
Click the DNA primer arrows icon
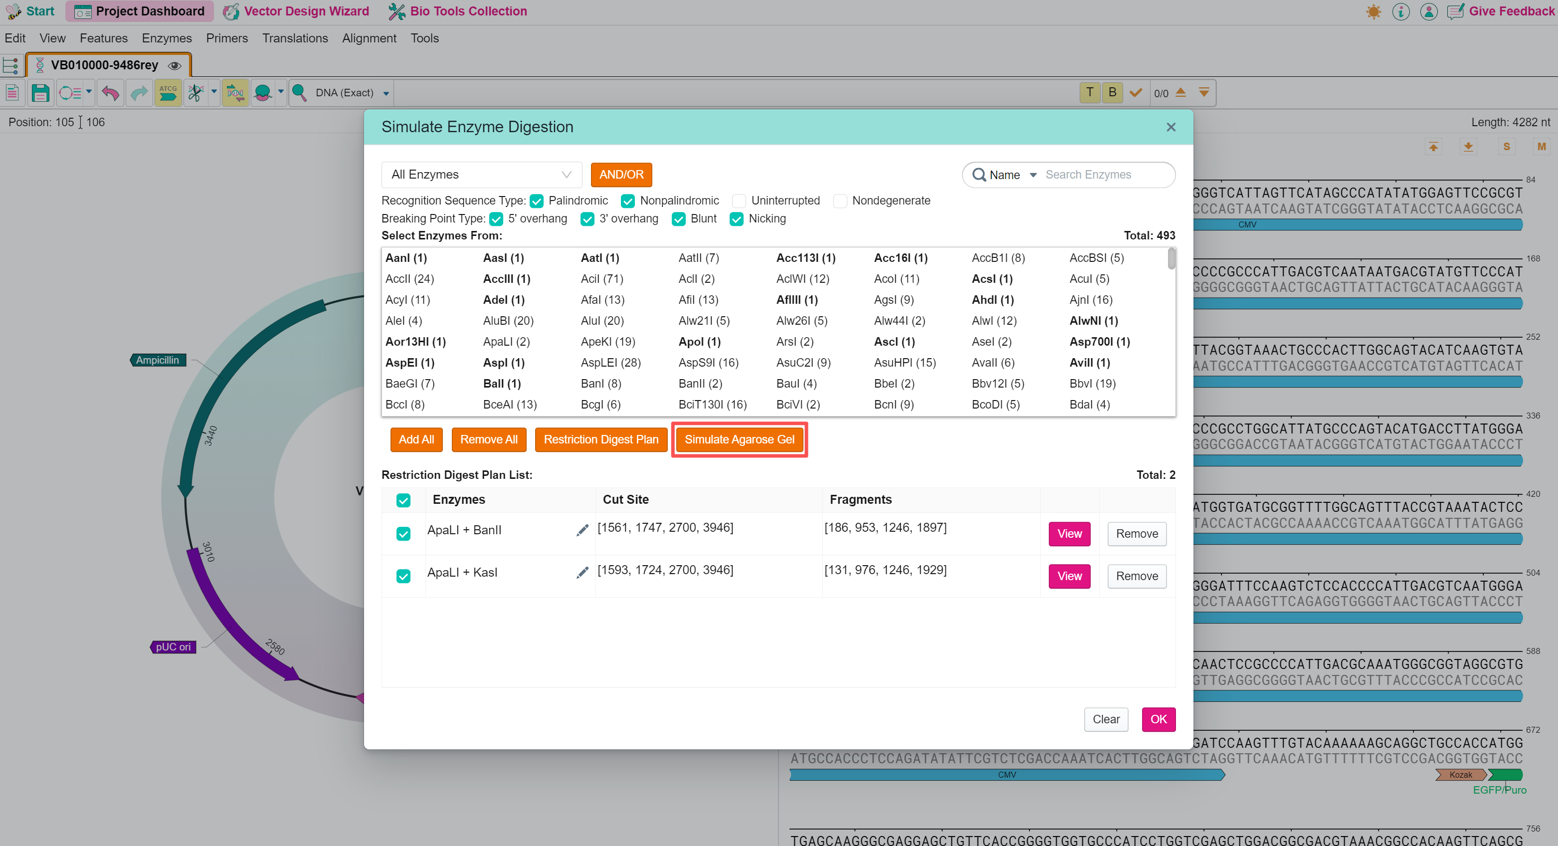pos(235,93)
